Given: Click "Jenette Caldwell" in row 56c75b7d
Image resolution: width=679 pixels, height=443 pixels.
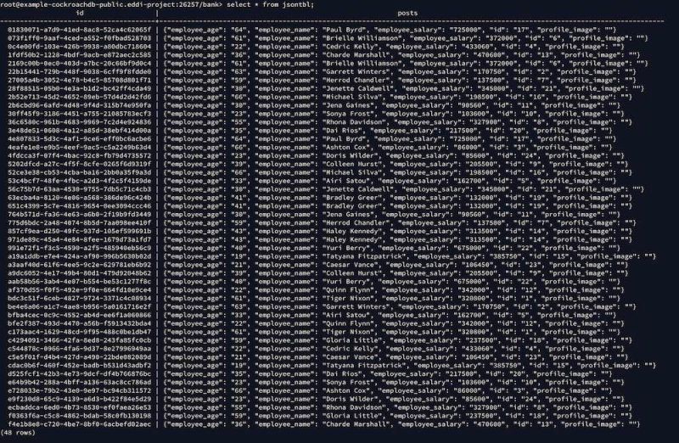Looking at the screenshot, I should point(357,189).
